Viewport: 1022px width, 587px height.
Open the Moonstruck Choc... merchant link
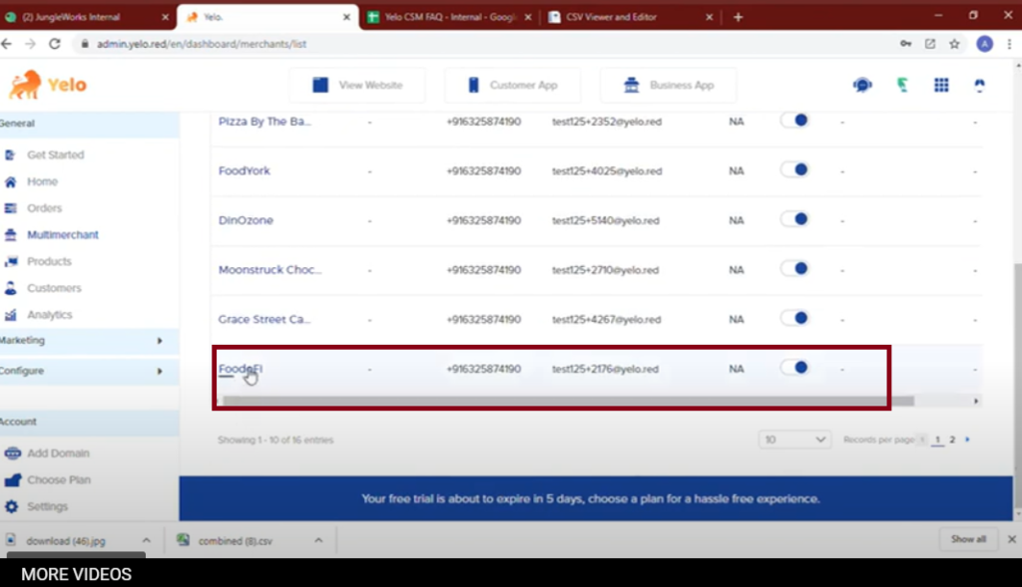[x=263, y=270]
